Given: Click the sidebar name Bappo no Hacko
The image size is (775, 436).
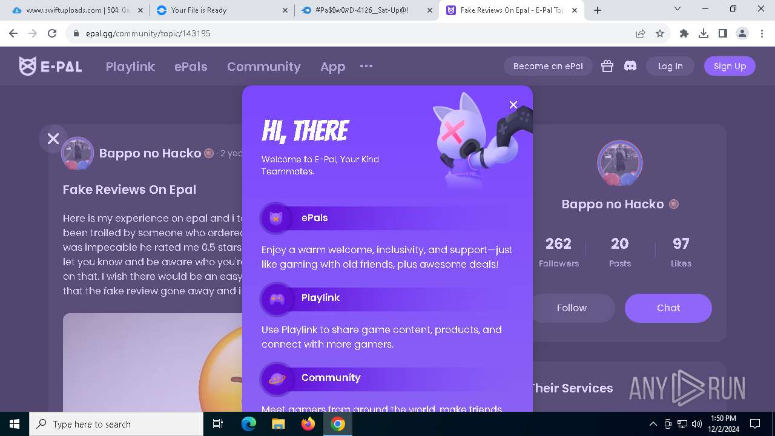Looking at the screenshot, I should 613,204.
